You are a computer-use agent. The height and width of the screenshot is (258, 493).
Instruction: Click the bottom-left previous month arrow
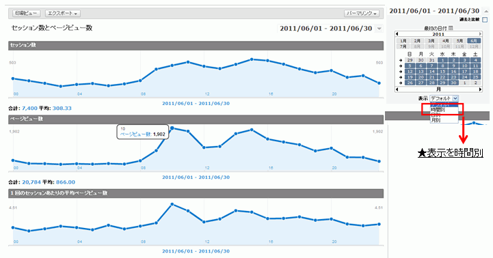click(x=397, y=89)
